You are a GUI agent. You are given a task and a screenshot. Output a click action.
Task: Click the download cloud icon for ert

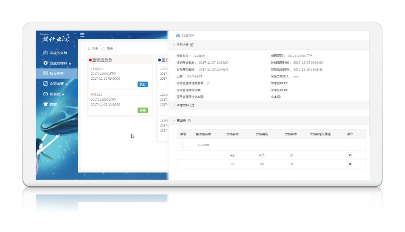(350, 164)
